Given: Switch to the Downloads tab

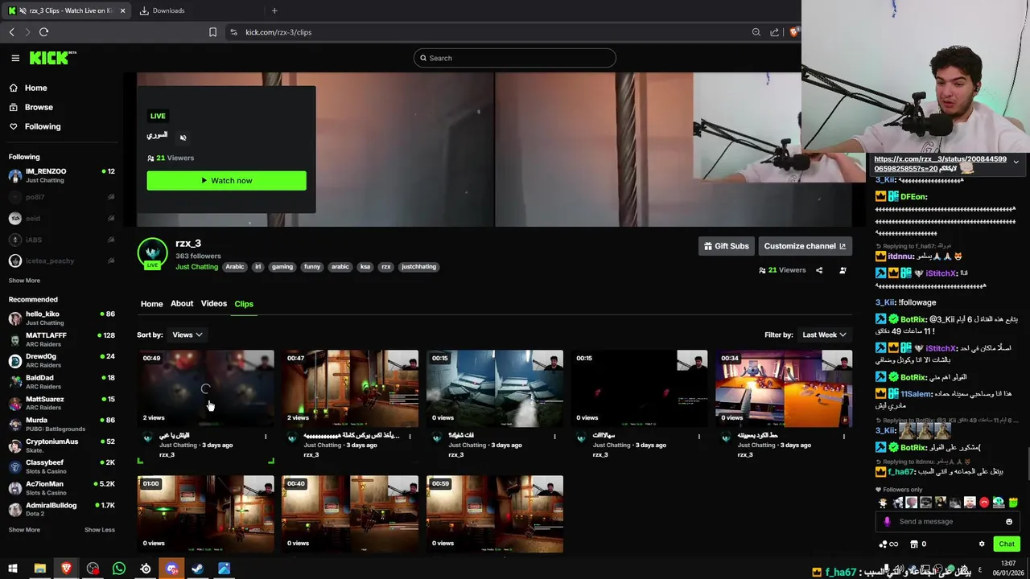Looking at the screenshot, I should (168, 10).
